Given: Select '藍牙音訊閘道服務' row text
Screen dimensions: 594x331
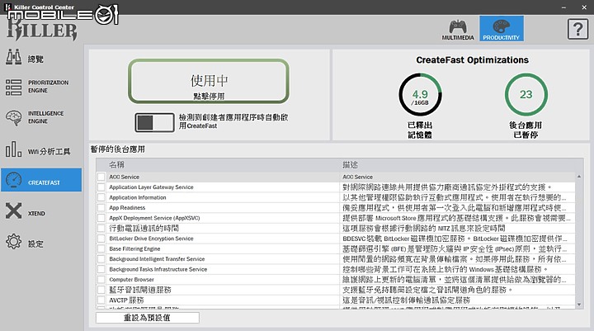Looking at the screenshot, I should pyautogui.click(x=140, y=290).
